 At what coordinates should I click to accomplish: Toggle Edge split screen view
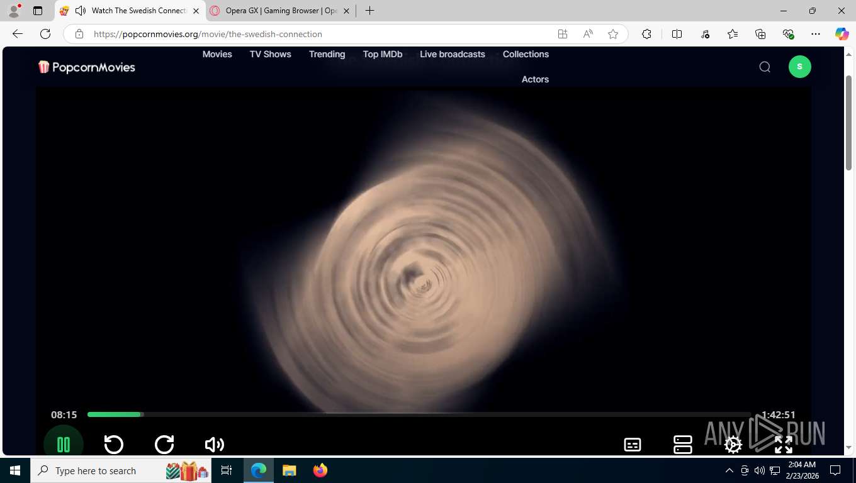[677, 34]
